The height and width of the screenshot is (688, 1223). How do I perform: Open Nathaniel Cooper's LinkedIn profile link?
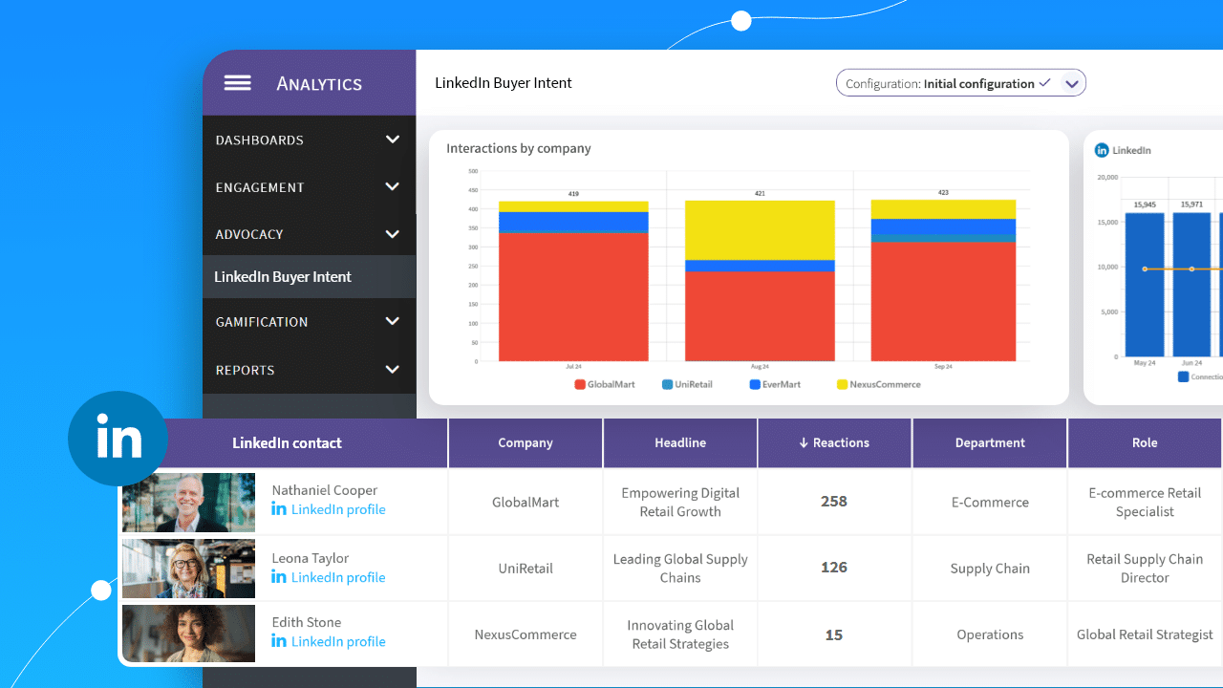(338, 509)
